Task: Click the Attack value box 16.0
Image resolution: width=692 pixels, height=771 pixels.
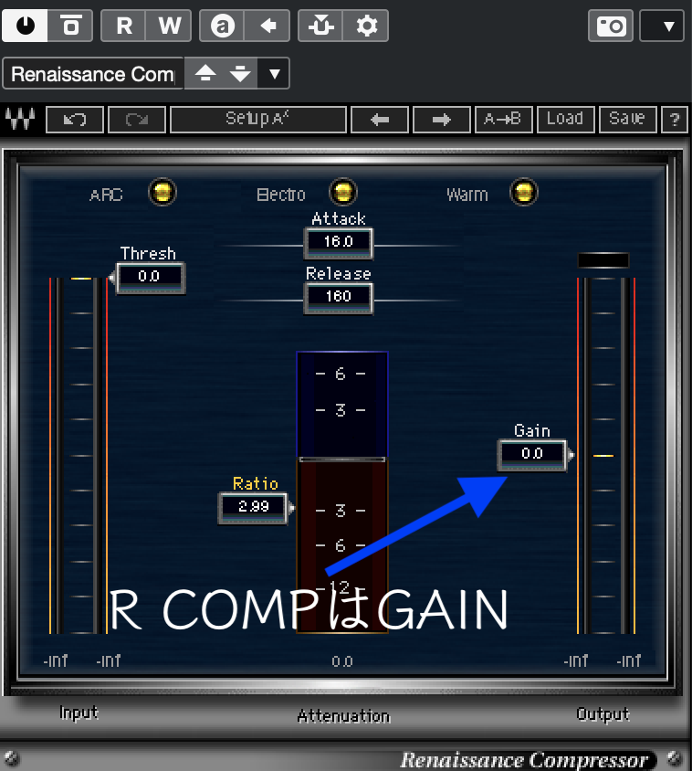Action: [x=338, y=242]
